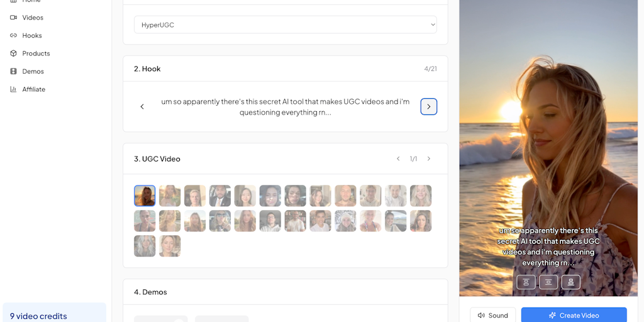Select the woman wearing sunglasses thumbnail
This screenshot has width=644, height=322.
(x=220, y=221)
